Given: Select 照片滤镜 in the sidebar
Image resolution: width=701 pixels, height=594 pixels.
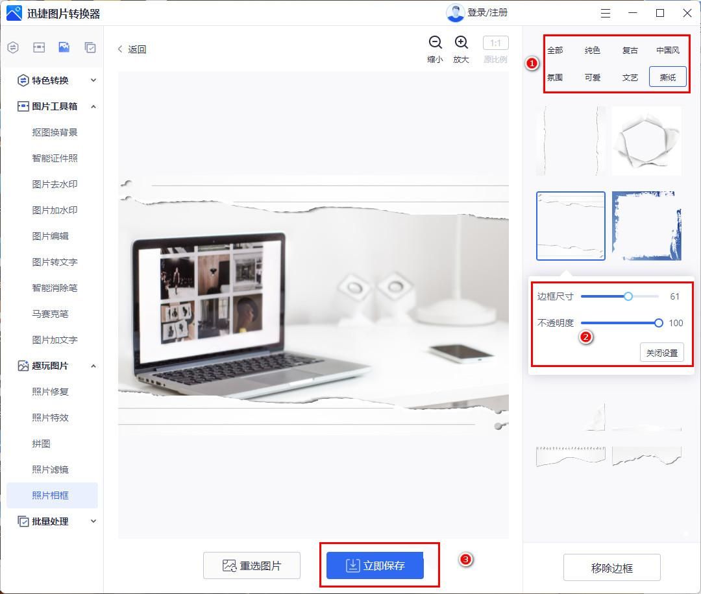Looking at the screenshot, I should 50,469.
